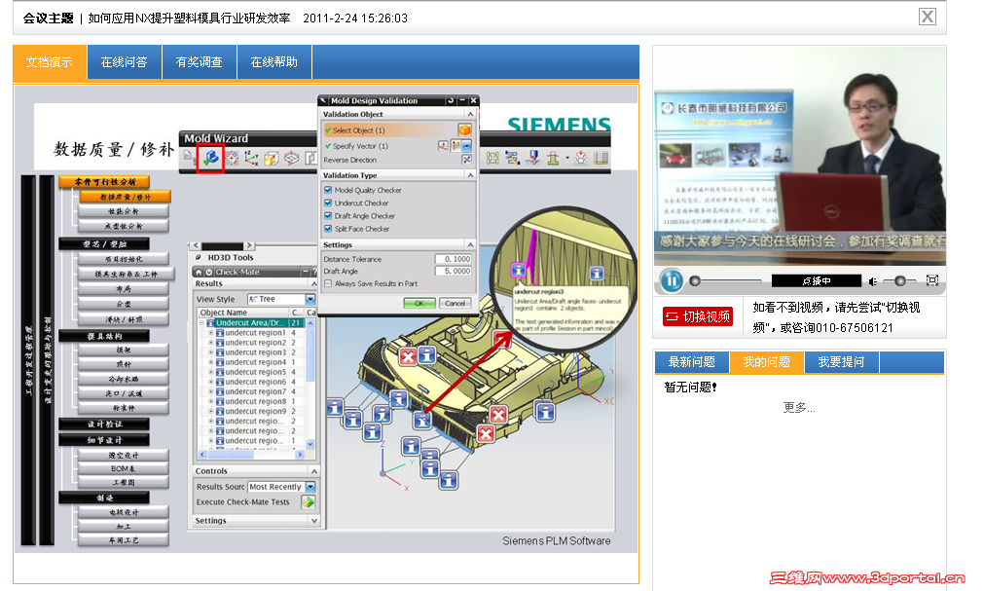The height and width of the screenshot is (591, 984).
Task: Open video fullscreen icon
Action: click(931, 280)
